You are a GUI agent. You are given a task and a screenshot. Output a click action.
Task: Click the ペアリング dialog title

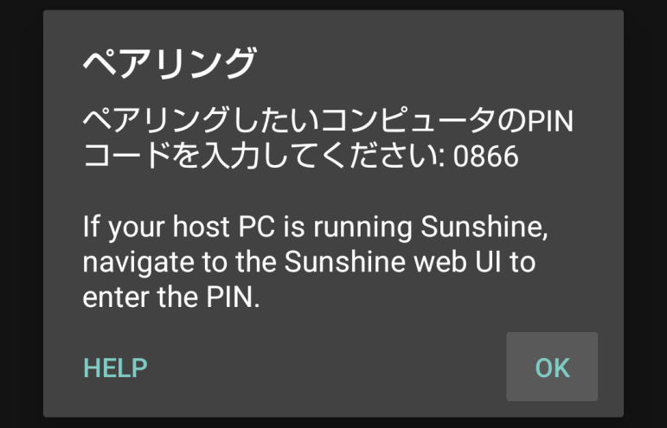click(170, 63)
